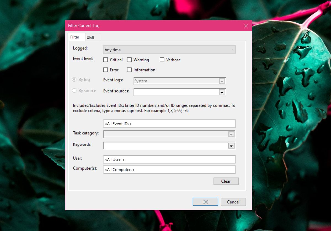331x231 pixels.
Task: Tick the Verbose checkbox
Action: coord(162,60)
